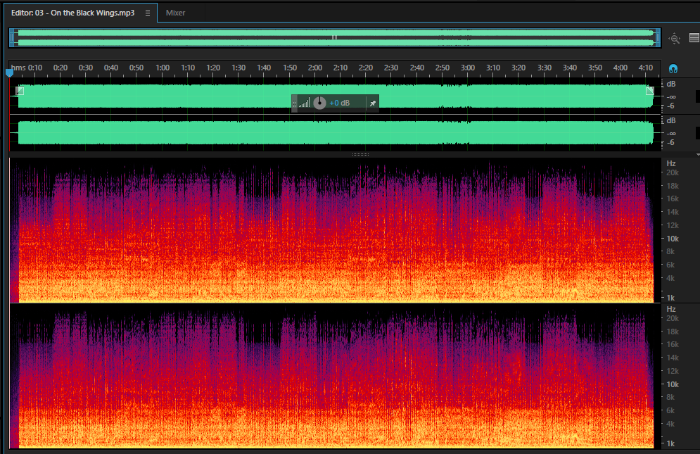Click the 20k label on lower spectrogram scale
700x454 pixels.
click(673, 318)
